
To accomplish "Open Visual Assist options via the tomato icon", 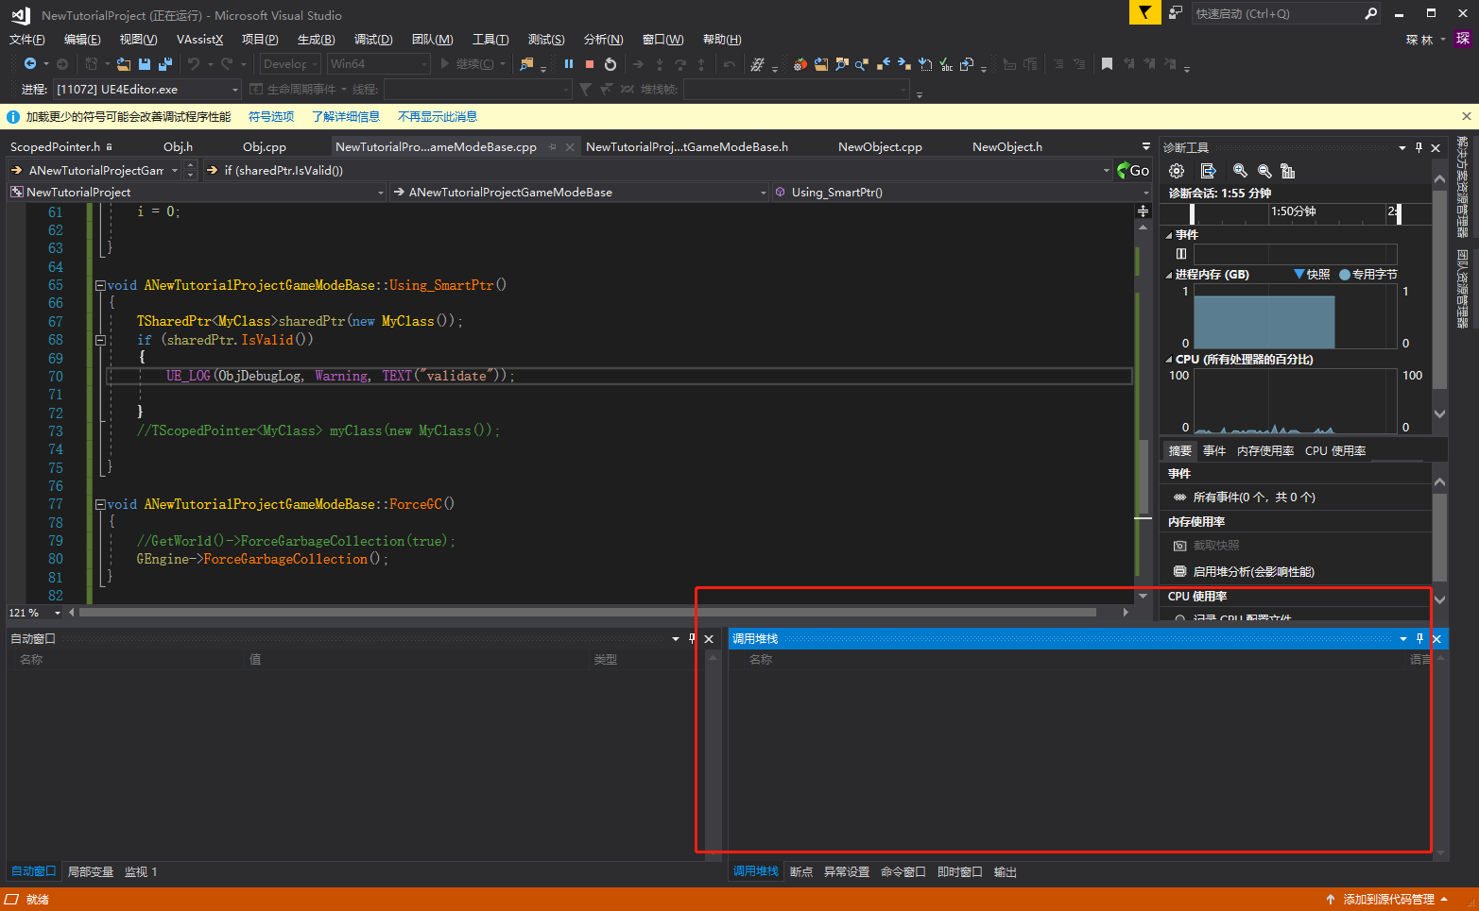I will pos(800,64).
